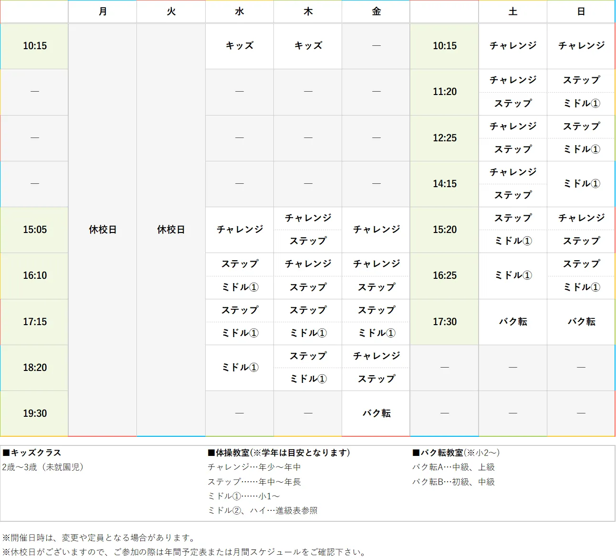Open the ■キッズクラス legend heading
Viewport: 616px width, 560px height.
coord(33,453)
